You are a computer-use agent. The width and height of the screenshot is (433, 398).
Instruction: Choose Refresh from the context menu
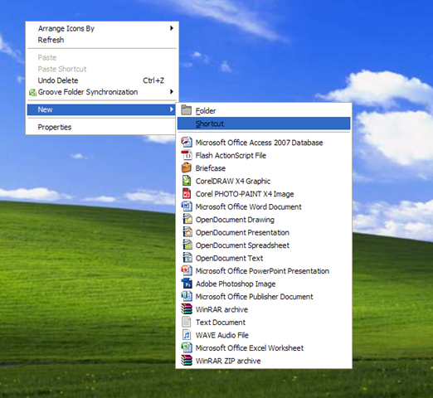point(101,40)
